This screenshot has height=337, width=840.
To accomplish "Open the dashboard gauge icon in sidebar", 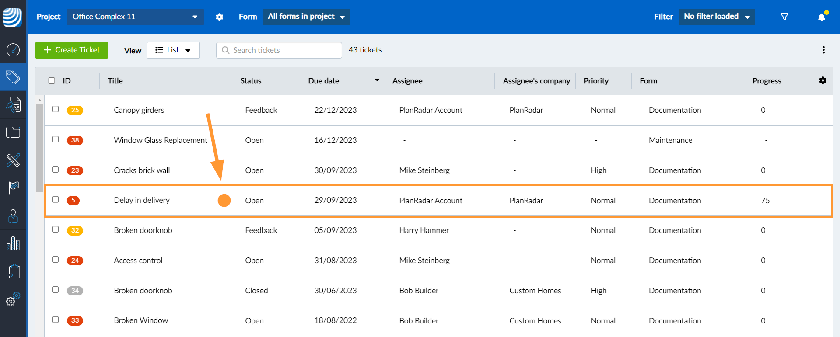I will pos(13,49).
